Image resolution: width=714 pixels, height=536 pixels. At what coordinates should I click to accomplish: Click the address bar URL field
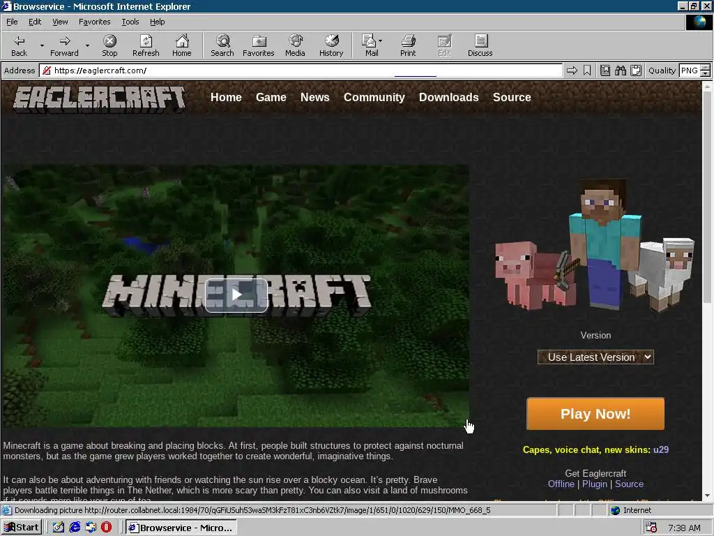(301, 70)
